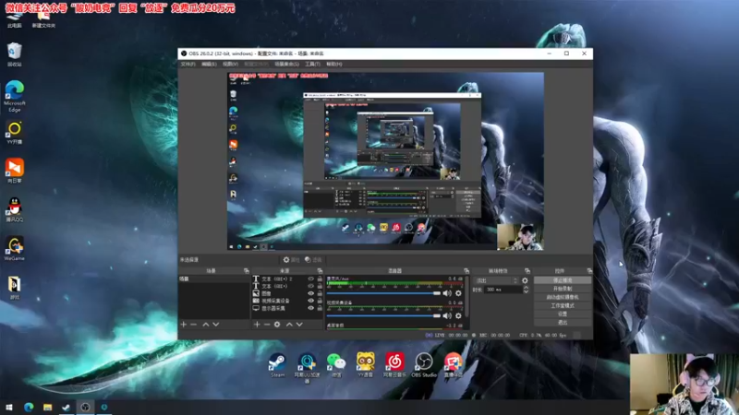Adjust the 视频采集设备 volume slider
This screenshot has height=415, width=739.
[x=383, y=315]
